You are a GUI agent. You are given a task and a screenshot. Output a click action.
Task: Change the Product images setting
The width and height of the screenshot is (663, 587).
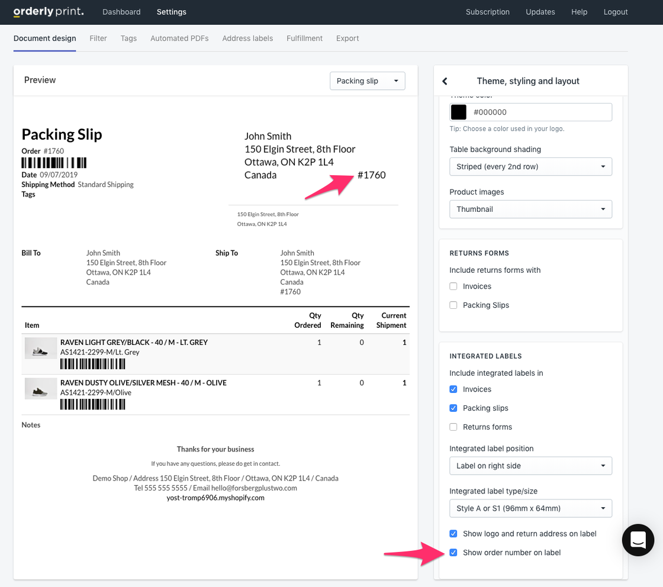(530, 209)
